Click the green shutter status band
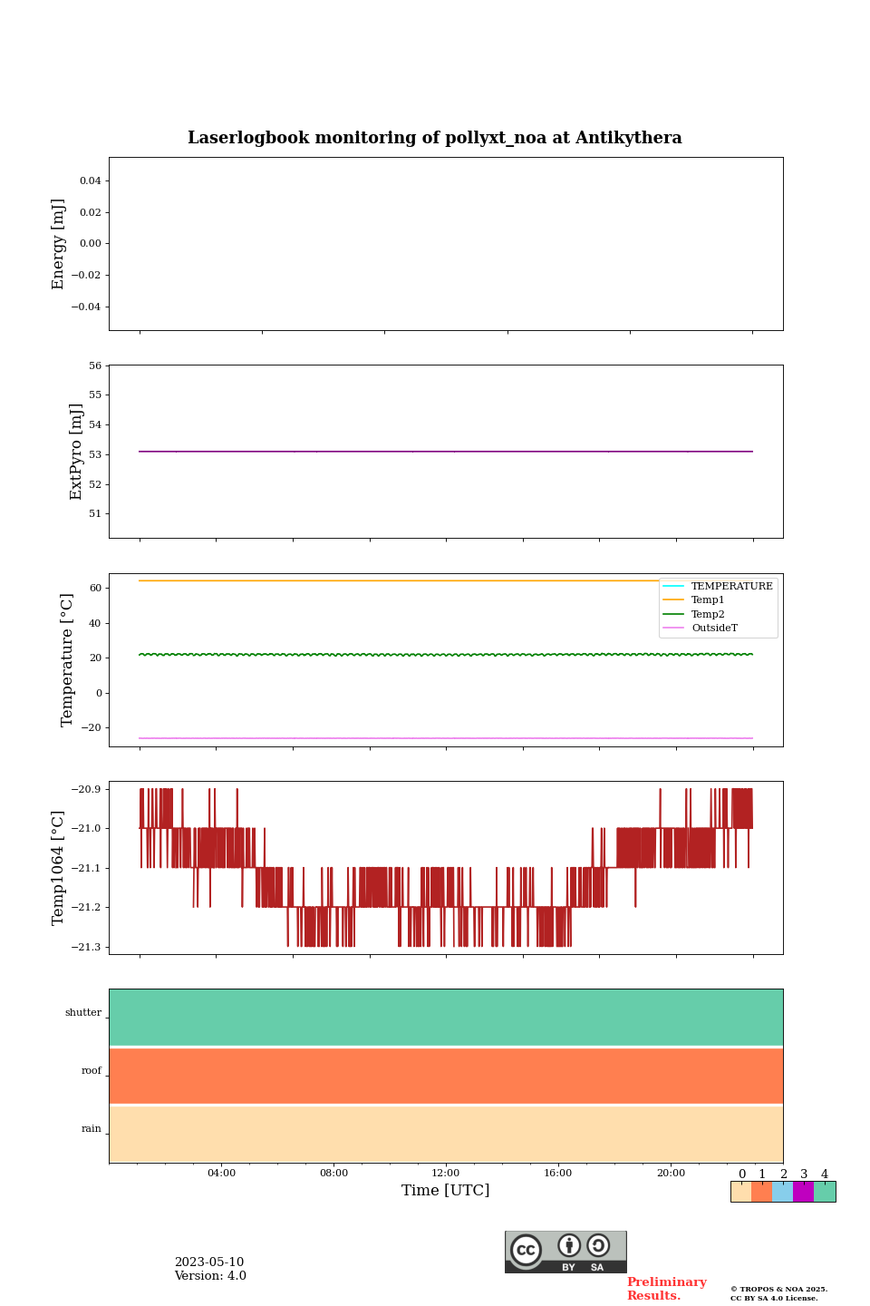870x1306 pixels. click(x=446, y=1018)
